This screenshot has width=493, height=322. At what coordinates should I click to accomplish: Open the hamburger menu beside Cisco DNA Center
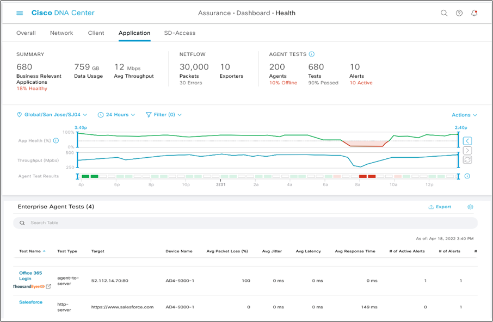[20, 13]
